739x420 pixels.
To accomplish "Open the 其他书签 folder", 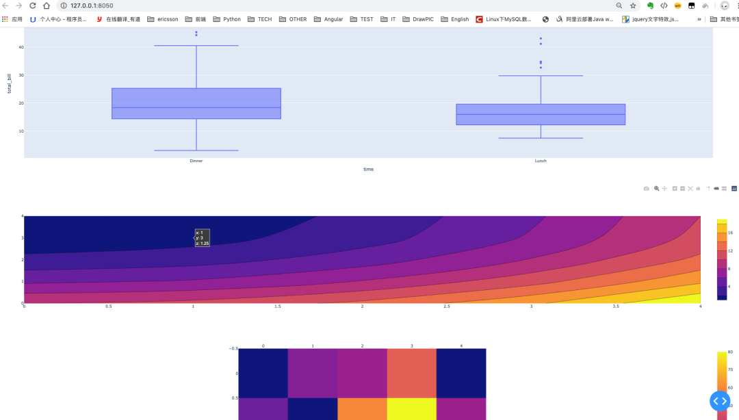I will point(724,19).
